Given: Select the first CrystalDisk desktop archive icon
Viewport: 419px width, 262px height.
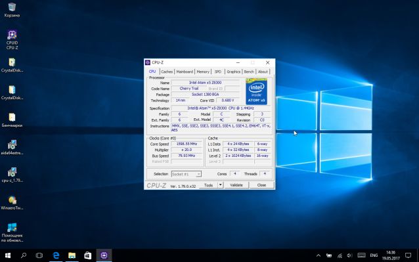Looking at the screenshot, I should click(12, 66).
